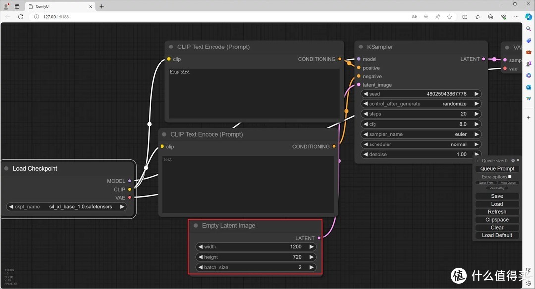Collapse the KSampler node via its title dot
The height and width of the screenshot is (289, 535).
[361, 47]
